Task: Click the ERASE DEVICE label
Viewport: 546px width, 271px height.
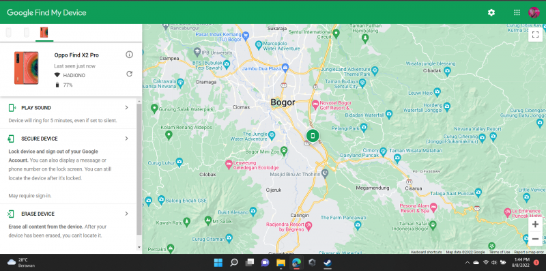Action: (x=38, y=214)
